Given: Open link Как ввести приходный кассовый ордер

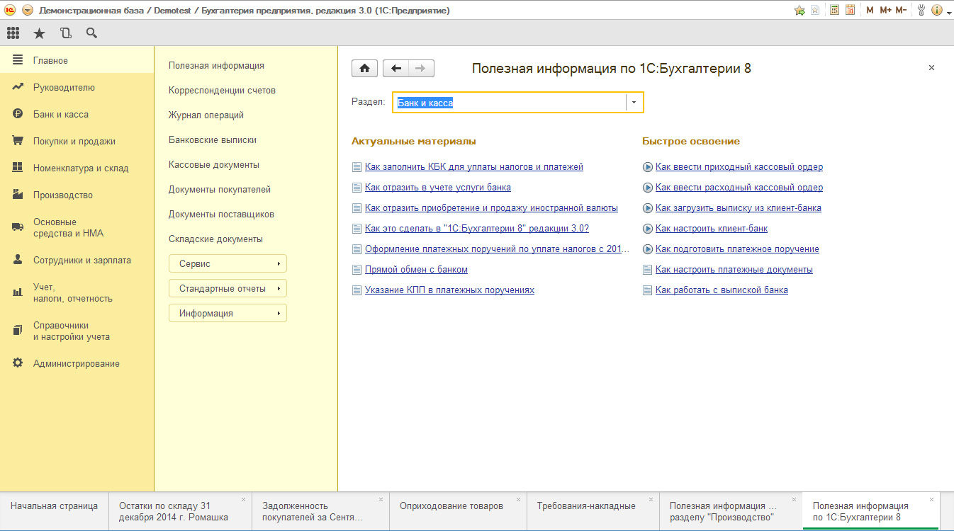Looking at the screenshot, I should coord(739,167).
